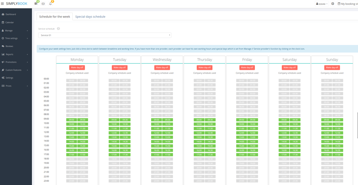Open the envelope messages icon
This screenshot has height=185, width=358.
coord(43,4)
